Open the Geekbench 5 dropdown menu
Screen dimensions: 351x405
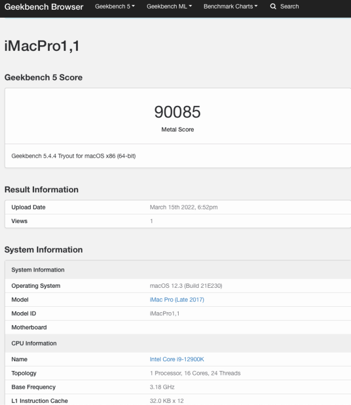click(115, 6)
